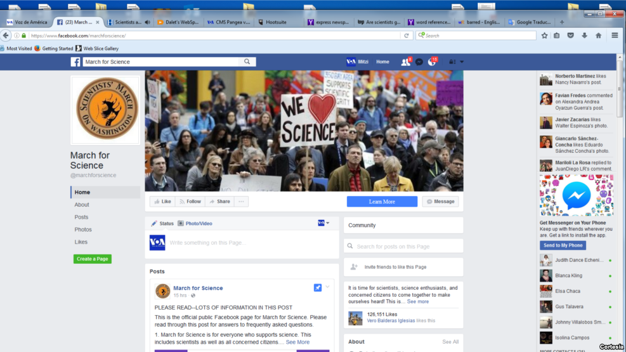Screen dimensions: 626x352
Task: Click Search for posts on this Page
Action: 403,246
